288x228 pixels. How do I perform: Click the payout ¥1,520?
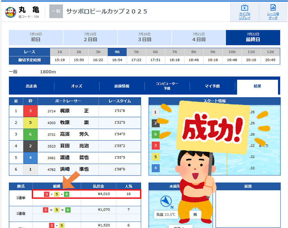(104, 225)
